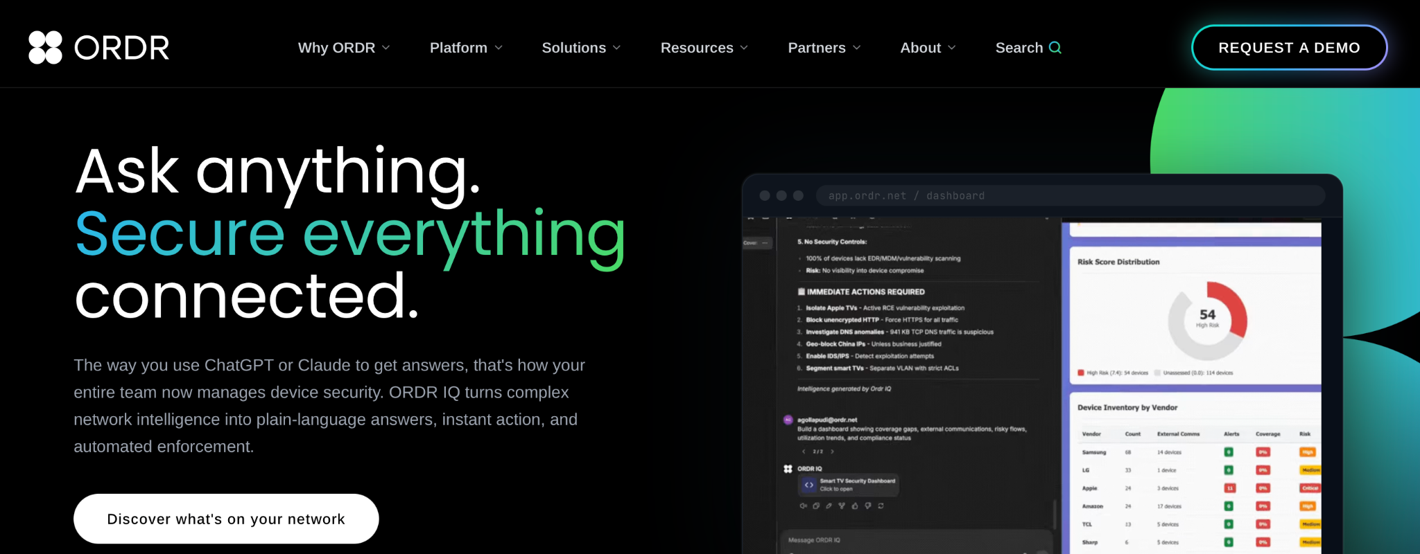This screenshot has width=1420, height=554.
Task: Click the Request a Demo button
Action: pos(1290,48)
